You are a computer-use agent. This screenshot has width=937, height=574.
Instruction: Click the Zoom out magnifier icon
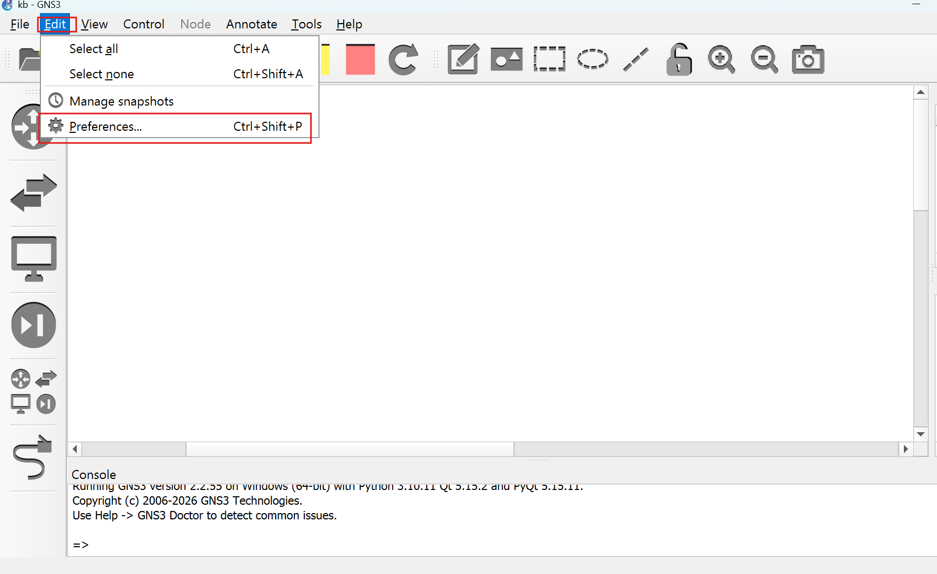point(764,59)
